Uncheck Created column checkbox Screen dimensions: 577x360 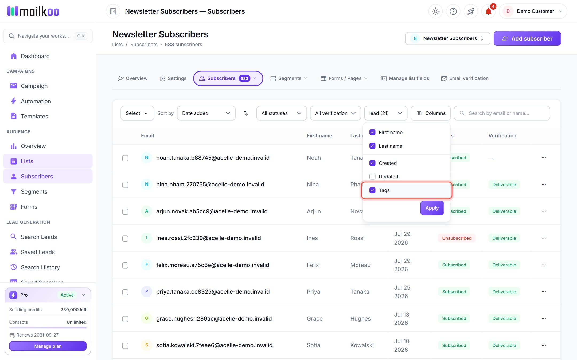pos(372,163)
